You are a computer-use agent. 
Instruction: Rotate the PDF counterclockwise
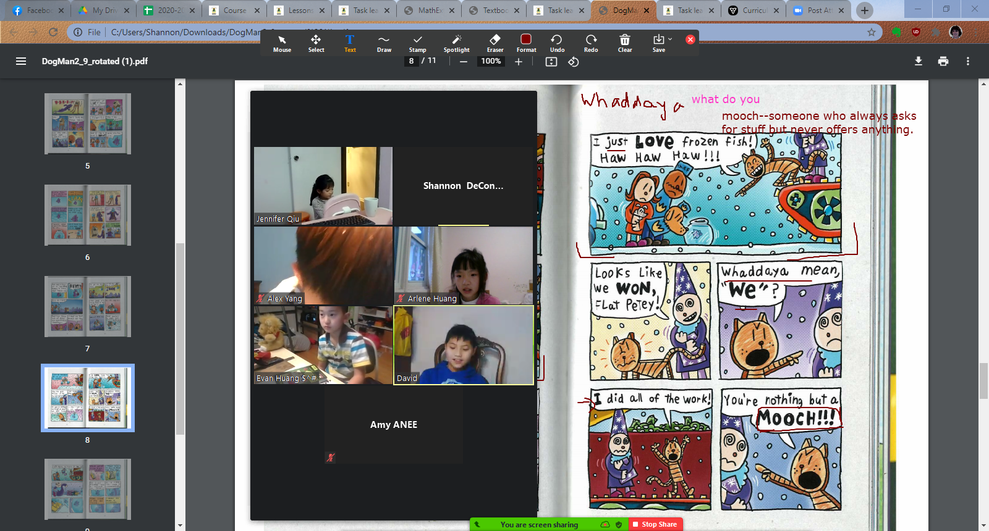pos(574,62)
